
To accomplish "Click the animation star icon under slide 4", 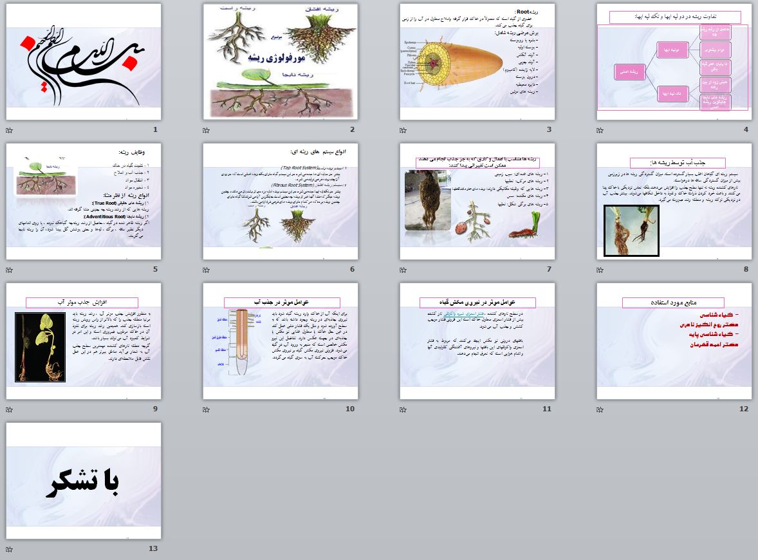I will [600, 130].
